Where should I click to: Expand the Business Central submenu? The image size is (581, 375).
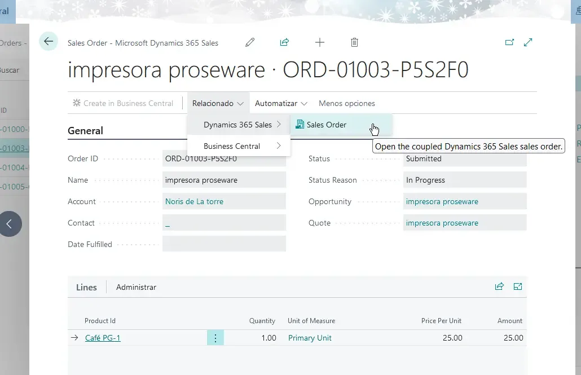click(239, 146)
